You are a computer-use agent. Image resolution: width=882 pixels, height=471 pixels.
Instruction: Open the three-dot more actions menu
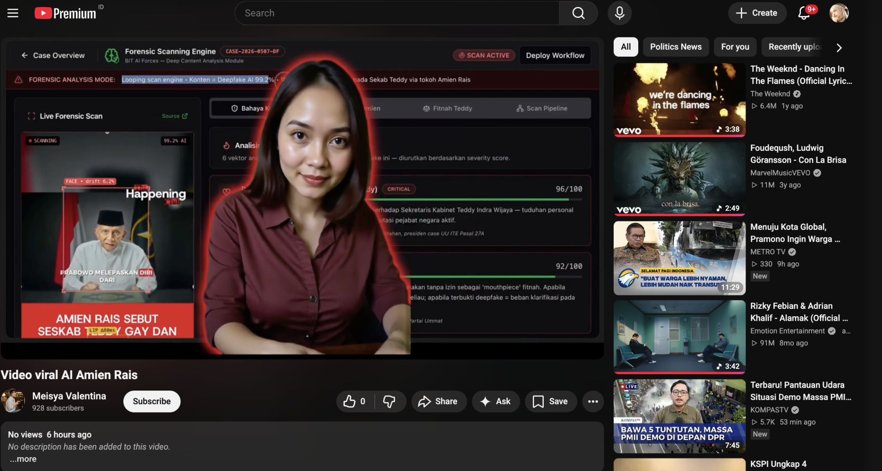pos(593,401)
